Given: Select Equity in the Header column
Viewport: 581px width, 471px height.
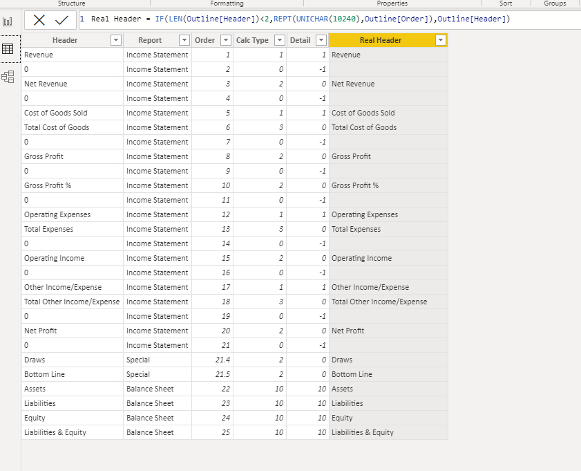Looking at the screenshot, I should click(73, 418).
